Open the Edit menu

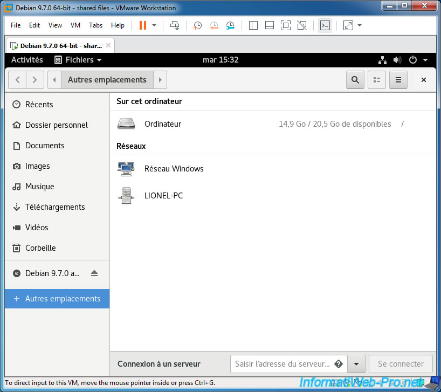click(x=35, y=25)
